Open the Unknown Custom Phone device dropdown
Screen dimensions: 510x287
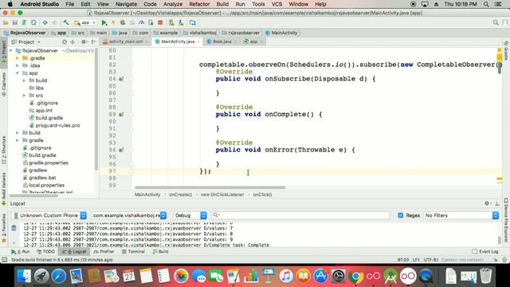[x=49, y=215]
